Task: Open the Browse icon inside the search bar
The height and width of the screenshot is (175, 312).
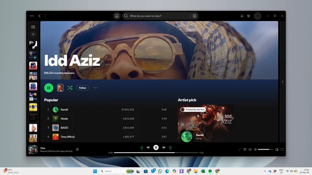Action: [195, 16]
